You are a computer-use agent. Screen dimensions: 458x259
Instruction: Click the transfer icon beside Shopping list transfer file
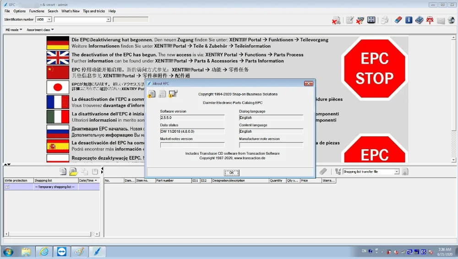pyautogui.click(x=338, y=172)
